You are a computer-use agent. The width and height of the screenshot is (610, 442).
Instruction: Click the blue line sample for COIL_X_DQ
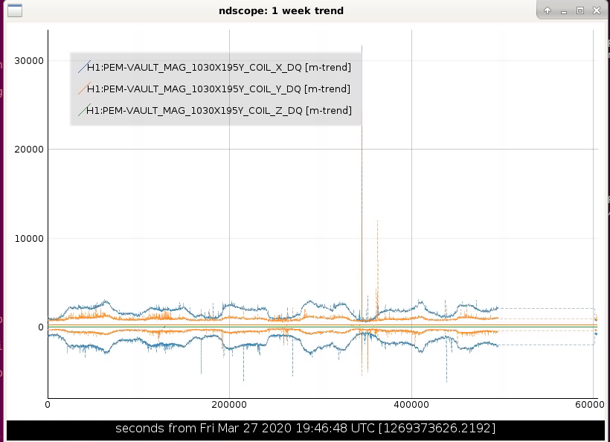pyautogui.click(x=84, y=67)
